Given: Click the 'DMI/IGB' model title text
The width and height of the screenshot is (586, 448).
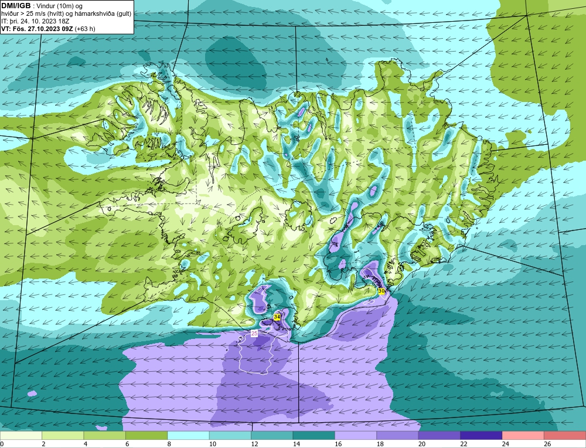Looking at the screenshot, I should coord(16,6).
